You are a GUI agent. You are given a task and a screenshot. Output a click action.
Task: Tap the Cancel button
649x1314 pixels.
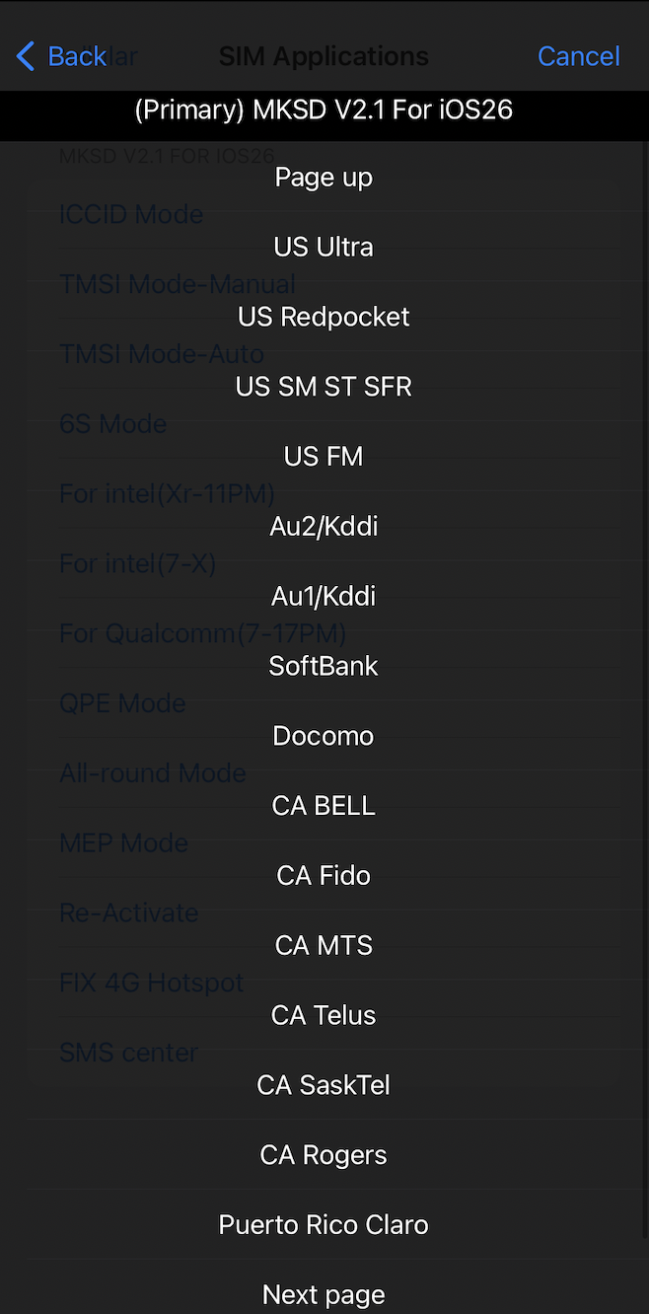(x=578, y=56)
